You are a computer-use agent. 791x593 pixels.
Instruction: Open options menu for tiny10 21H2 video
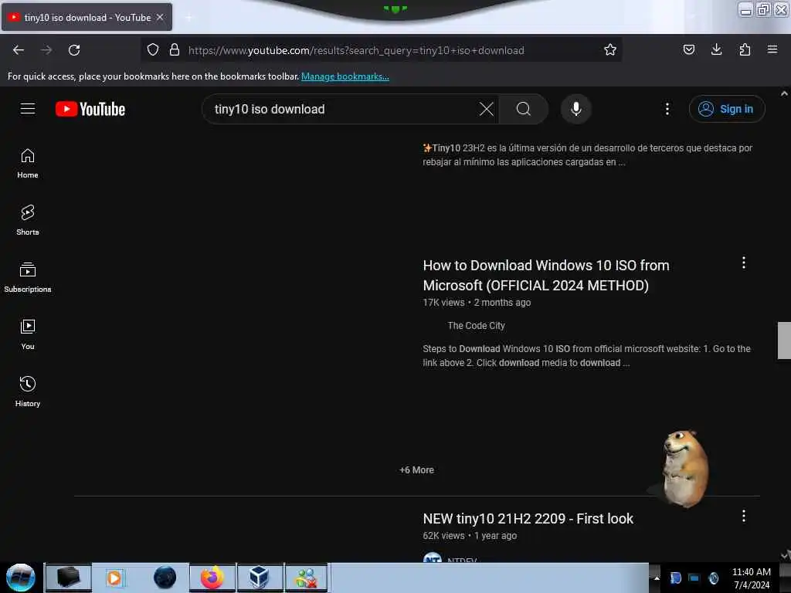pyautogui.click(x=743, y=515)
